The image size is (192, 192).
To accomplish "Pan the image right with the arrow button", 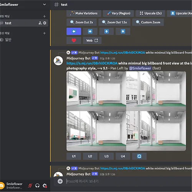I will (x=90, y=31).
